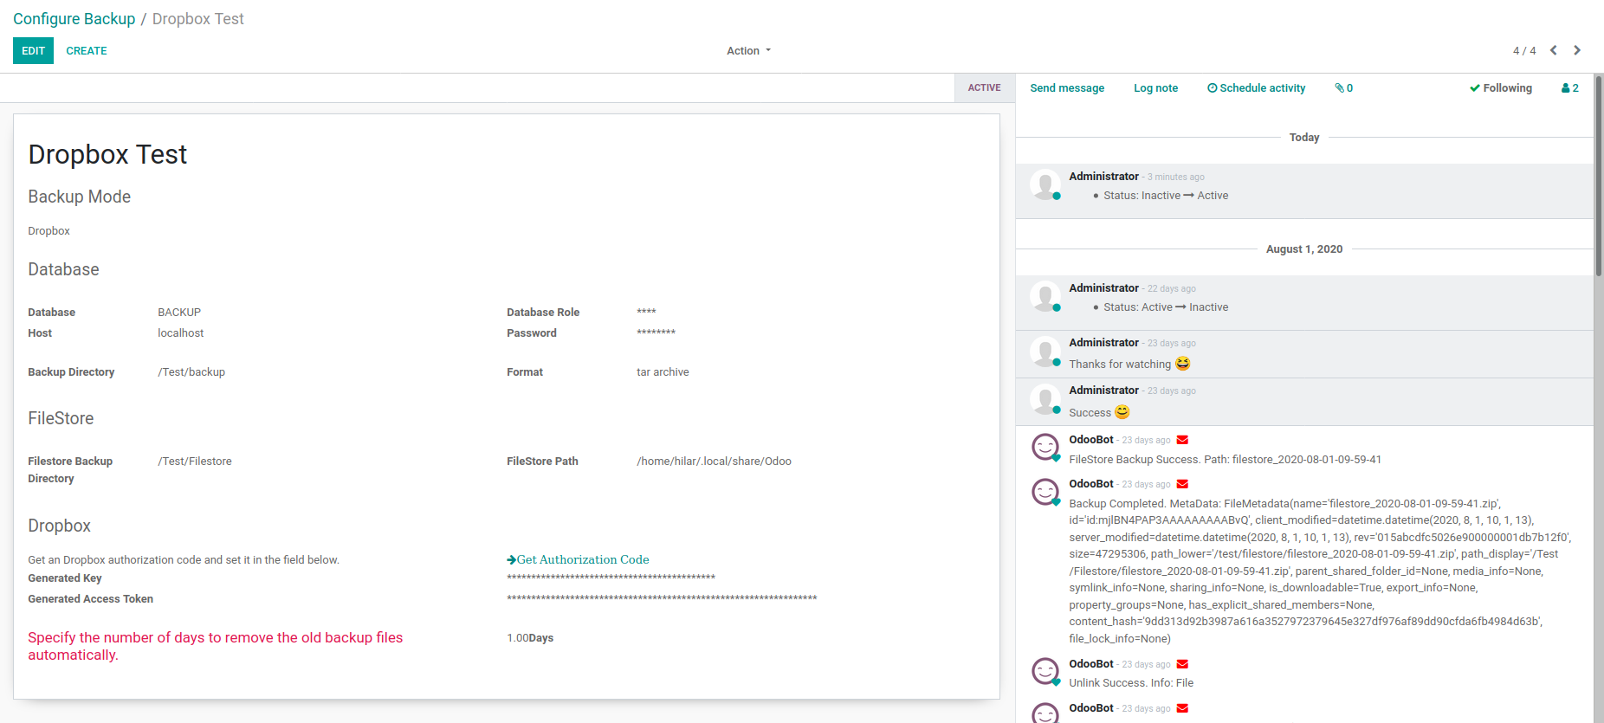The image size is (1604, 723).
Task: Open Configure Backup breadcrumb link
Action: (x=74, y=19)
